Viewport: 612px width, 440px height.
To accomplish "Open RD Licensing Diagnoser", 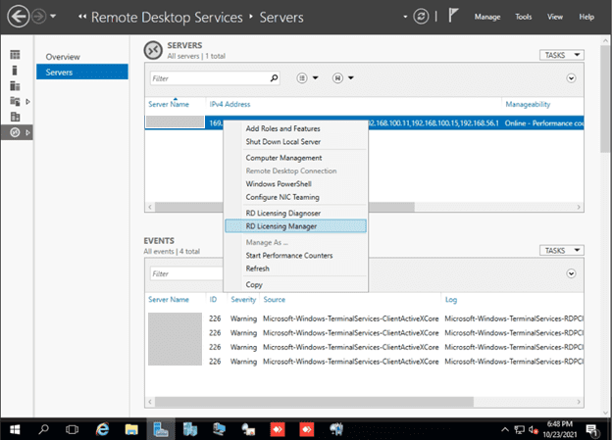I will [296, 213].
